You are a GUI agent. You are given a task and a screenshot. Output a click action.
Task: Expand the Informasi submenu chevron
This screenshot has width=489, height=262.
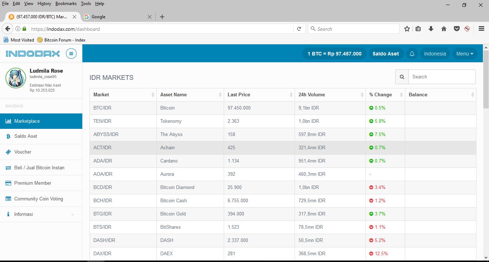click(x=73, y=215)
